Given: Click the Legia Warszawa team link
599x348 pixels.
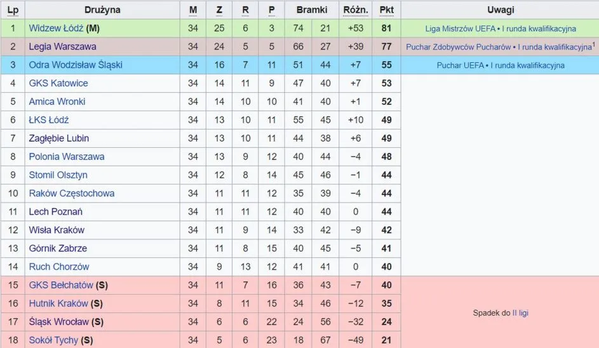Looking at the screenshot, I should pyautogui.click(x=62, y=47).
